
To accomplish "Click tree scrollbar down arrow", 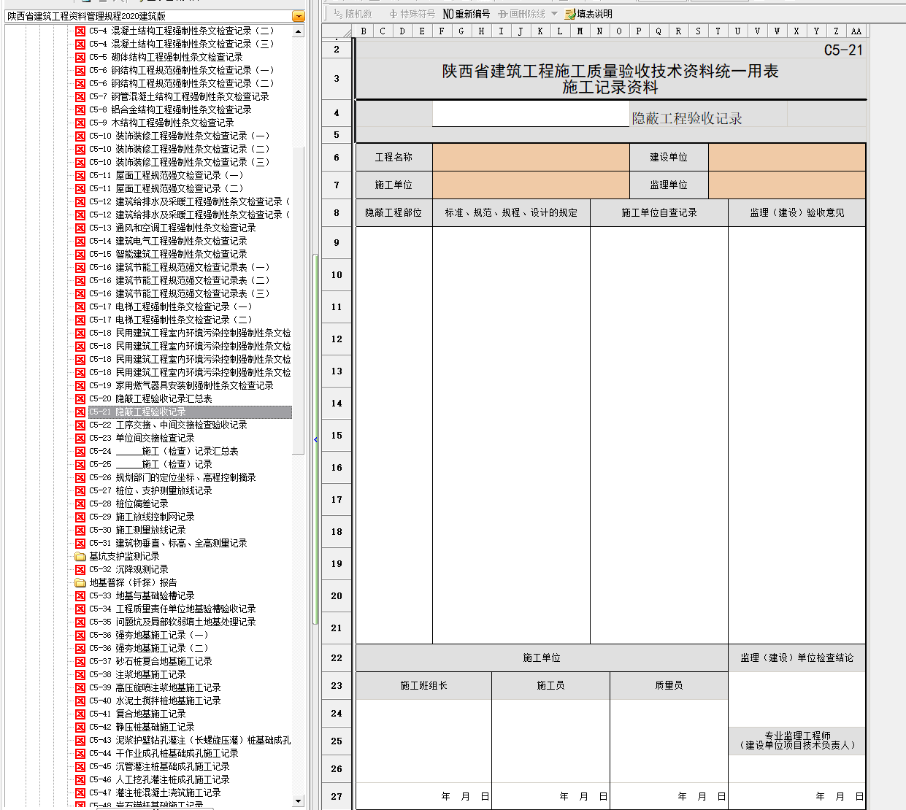I will coord(298,801).
